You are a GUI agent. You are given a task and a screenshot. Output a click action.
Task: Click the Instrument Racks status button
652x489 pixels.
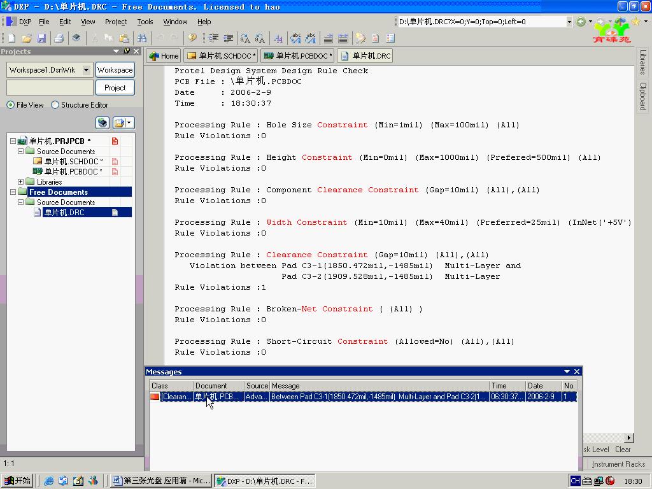(x=618, y=464)
